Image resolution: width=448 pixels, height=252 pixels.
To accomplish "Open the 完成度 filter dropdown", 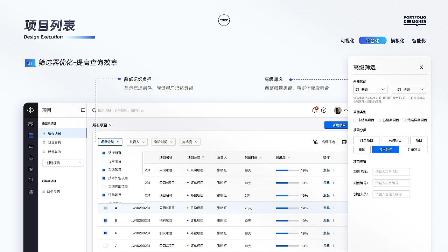I will 190,142.
